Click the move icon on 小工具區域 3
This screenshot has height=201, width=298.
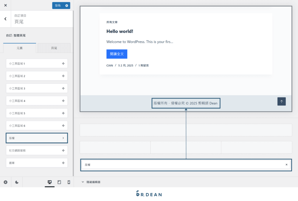[63, 88]
